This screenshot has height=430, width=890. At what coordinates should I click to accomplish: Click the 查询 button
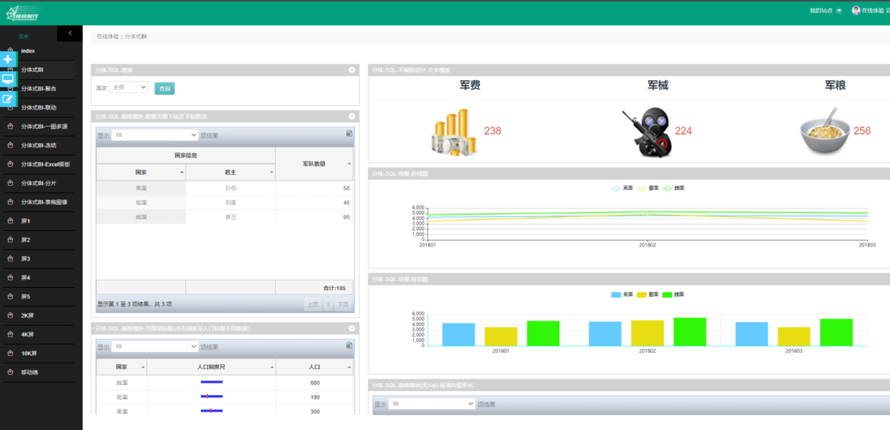165,89
